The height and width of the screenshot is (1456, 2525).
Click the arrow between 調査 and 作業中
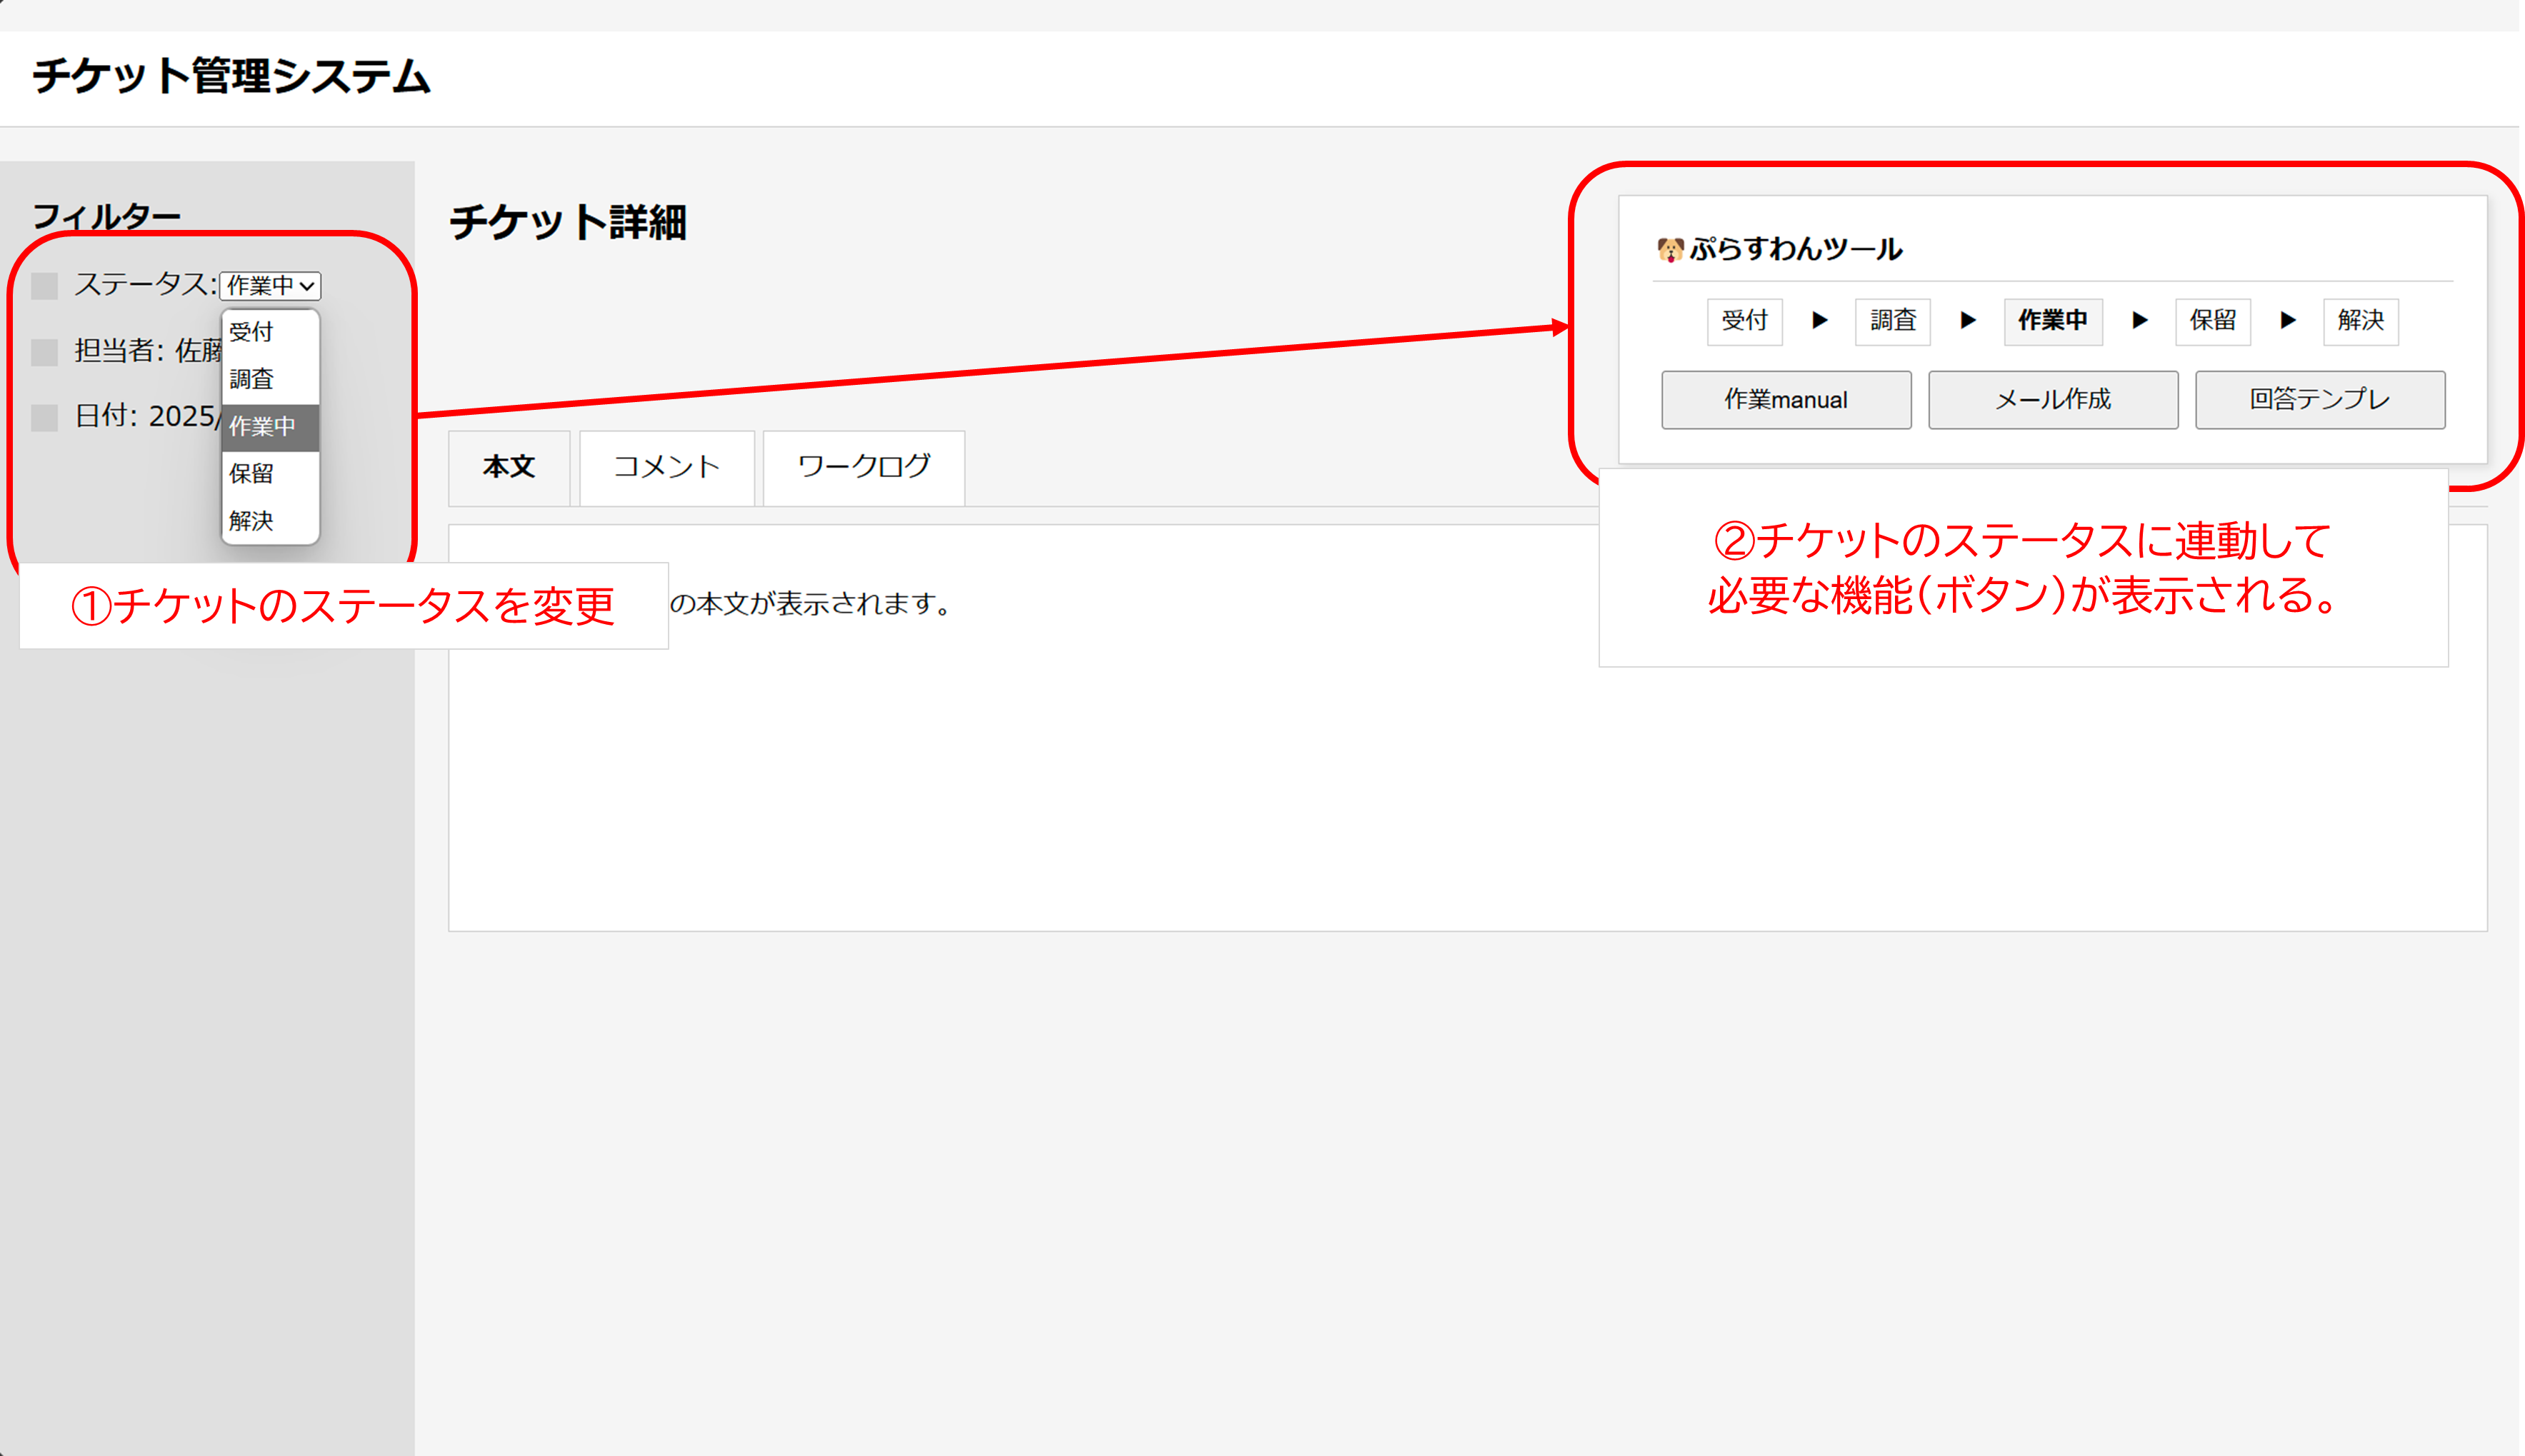coord(1968,321)
